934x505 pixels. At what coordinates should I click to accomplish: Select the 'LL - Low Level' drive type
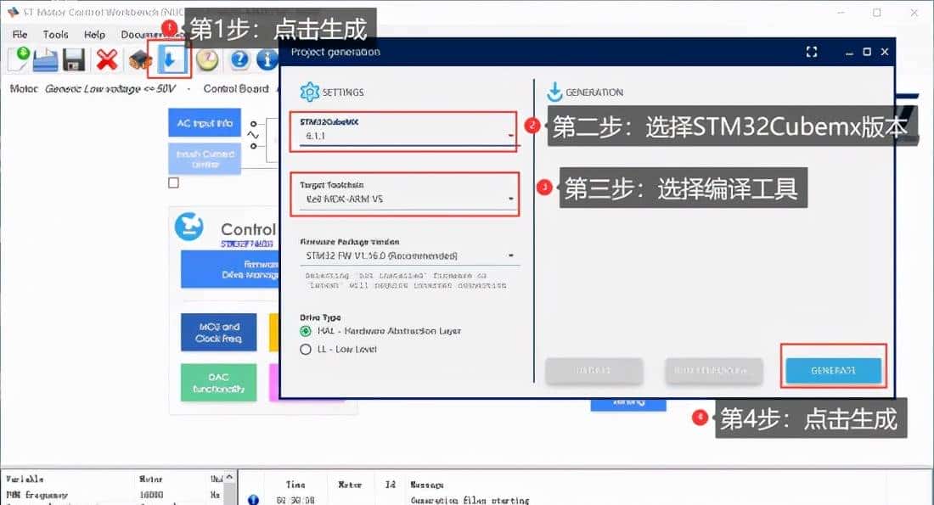tap(305, 348)
